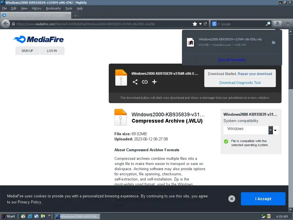Click archive icon beside Compressed Archive heading
The height and width of the screenshot is (220, 293).
pyautogui.click(x=120, y=117)
